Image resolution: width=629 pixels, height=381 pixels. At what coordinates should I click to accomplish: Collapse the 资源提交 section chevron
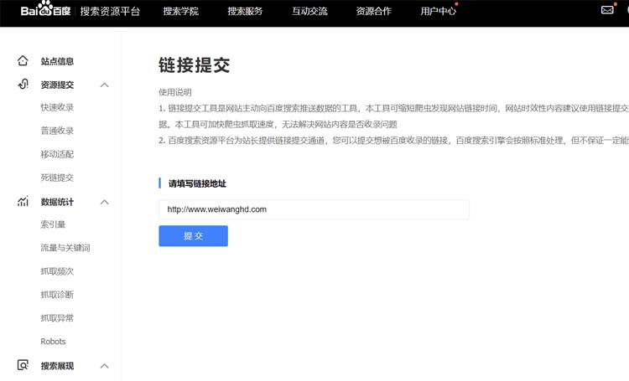(x=104, y=85)
